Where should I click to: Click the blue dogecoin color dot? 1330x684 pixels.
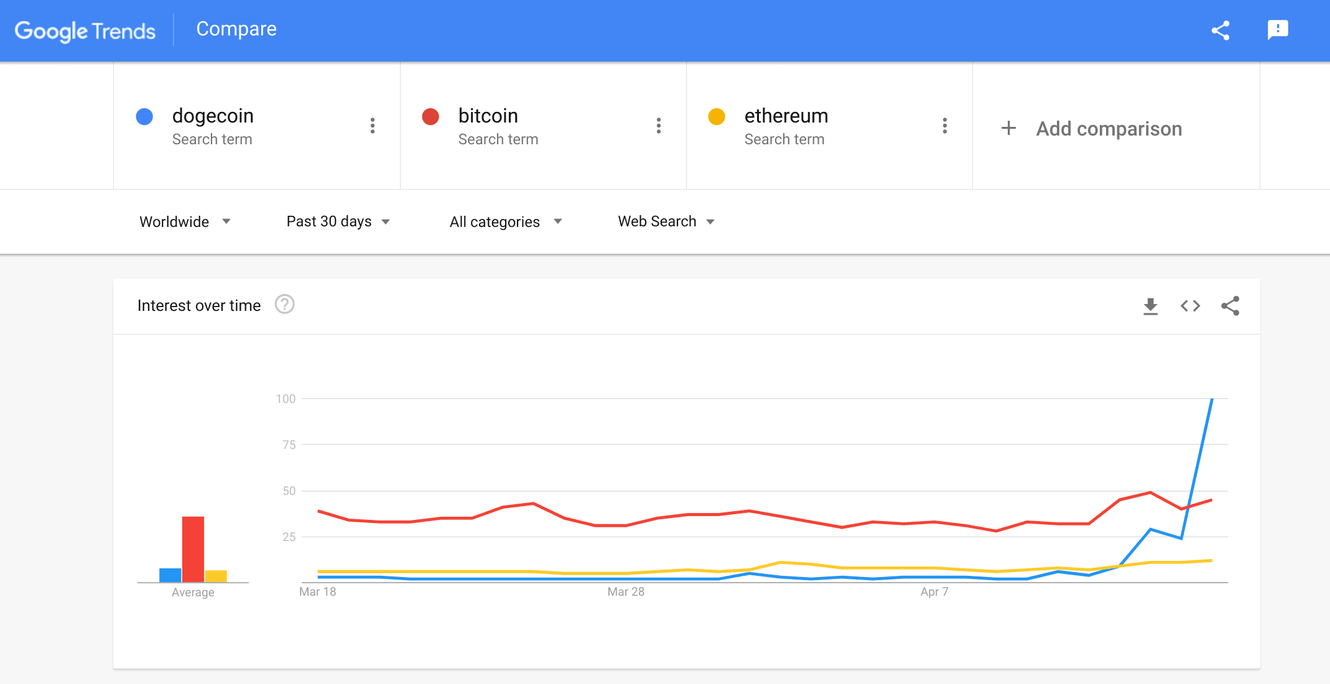point(144,116)
